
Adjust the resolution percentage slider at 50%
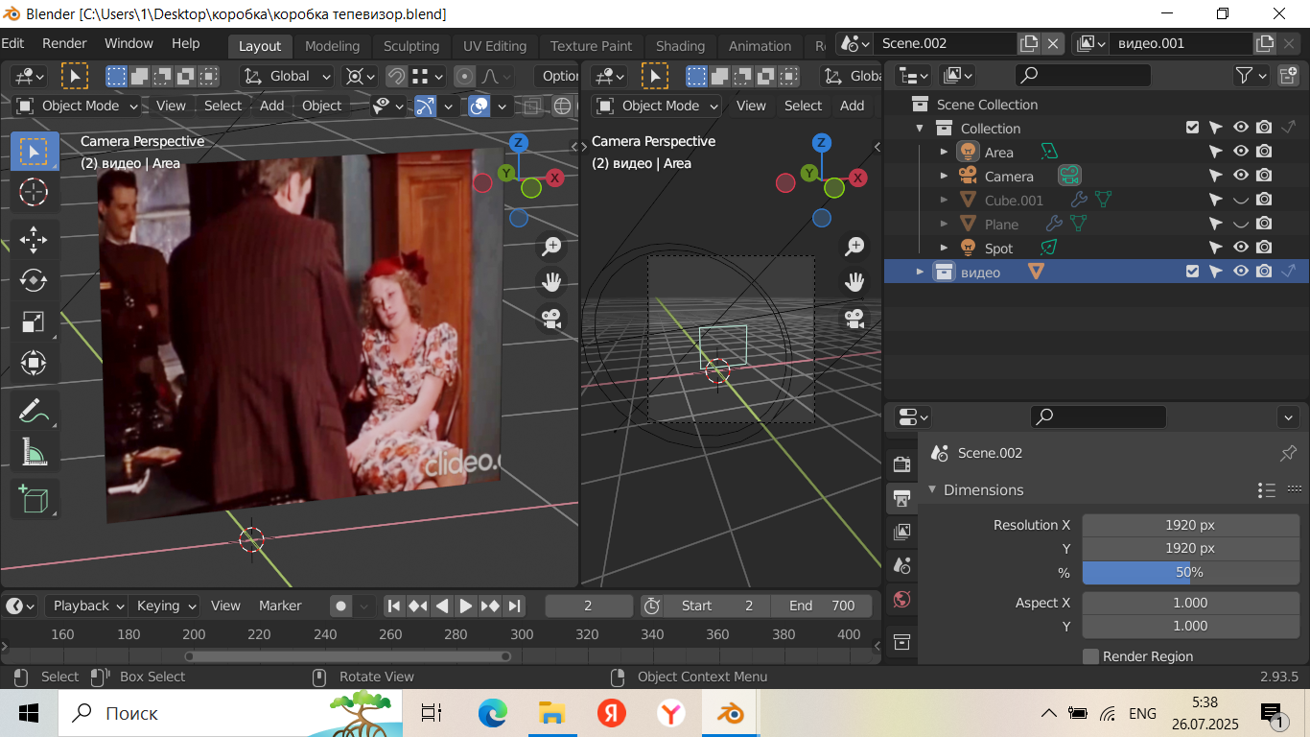1190,572
